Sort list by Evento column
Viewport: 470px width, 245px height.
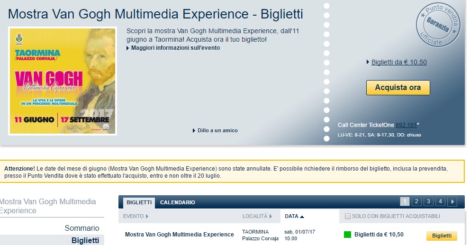pyautogui.click(x=136, y=216)
